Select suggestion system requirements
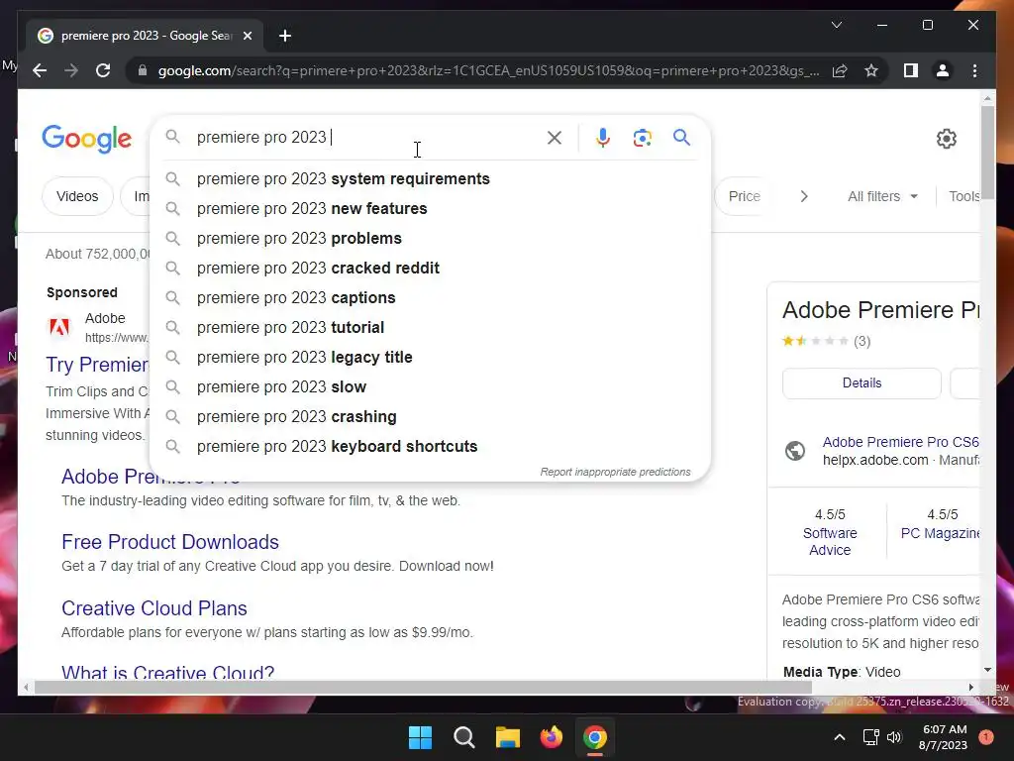Screen dimensions: 1014x761 tap(430, 178)
